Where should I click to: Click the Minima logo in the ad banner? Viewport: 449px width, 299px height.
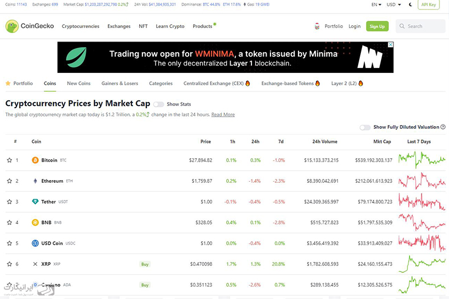coord(370,57)
